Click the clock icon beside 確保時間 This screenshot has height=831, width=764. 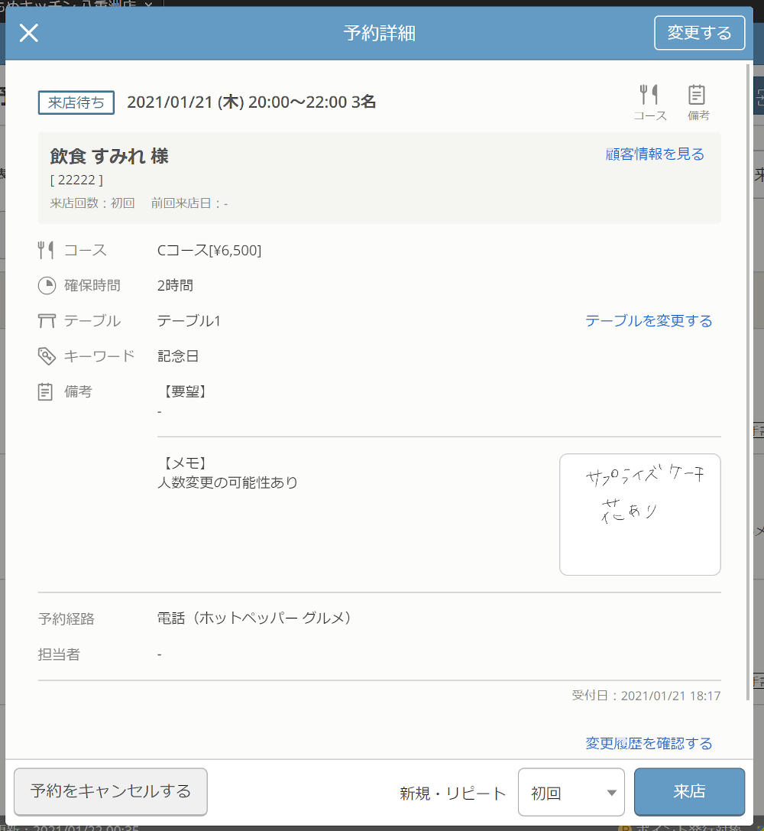47,286
